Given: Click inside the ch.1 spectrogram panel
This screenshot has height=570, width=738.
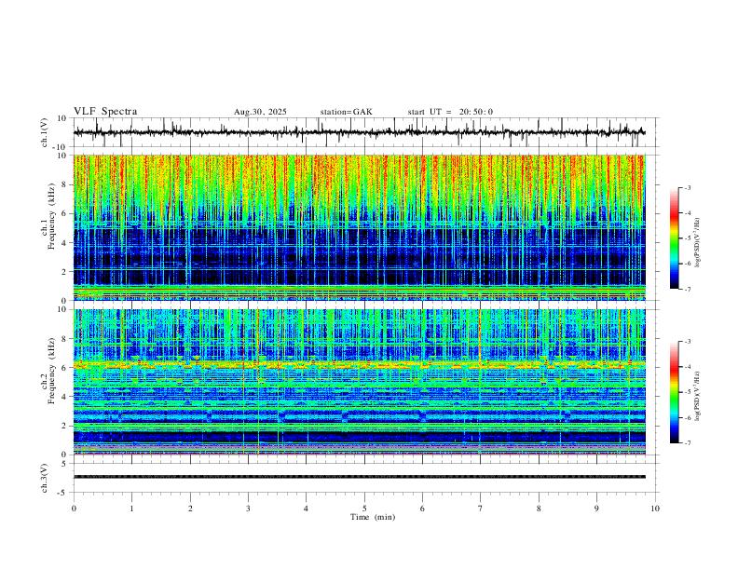Looking at the screenshot, I should coord(359,227).
